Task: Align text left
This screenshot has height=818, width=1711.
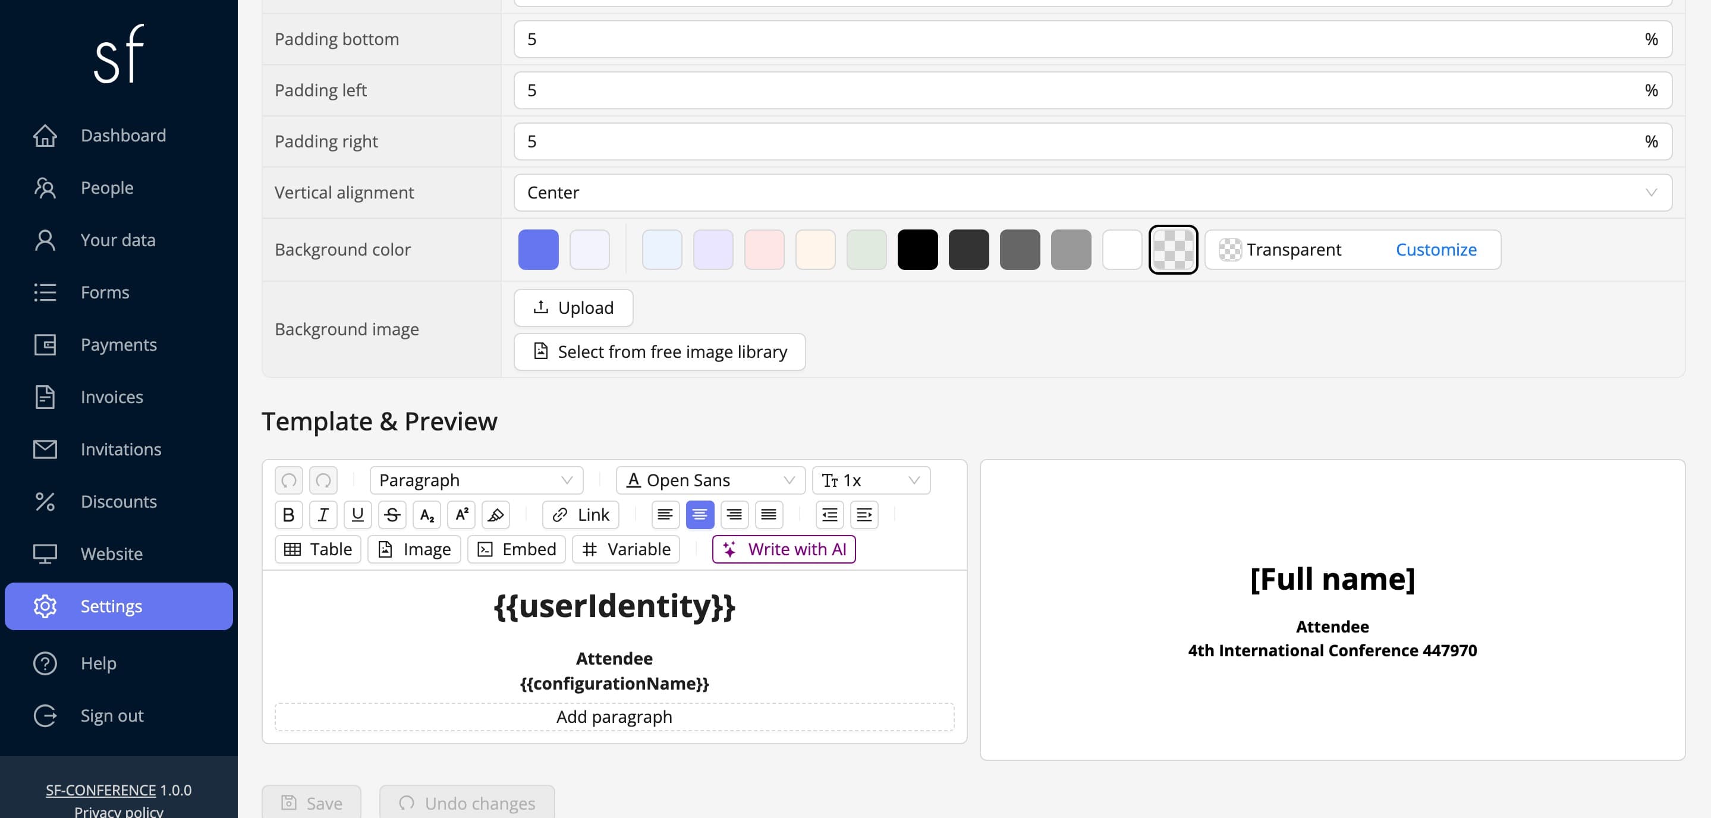Action: click(x=665, y=515)
